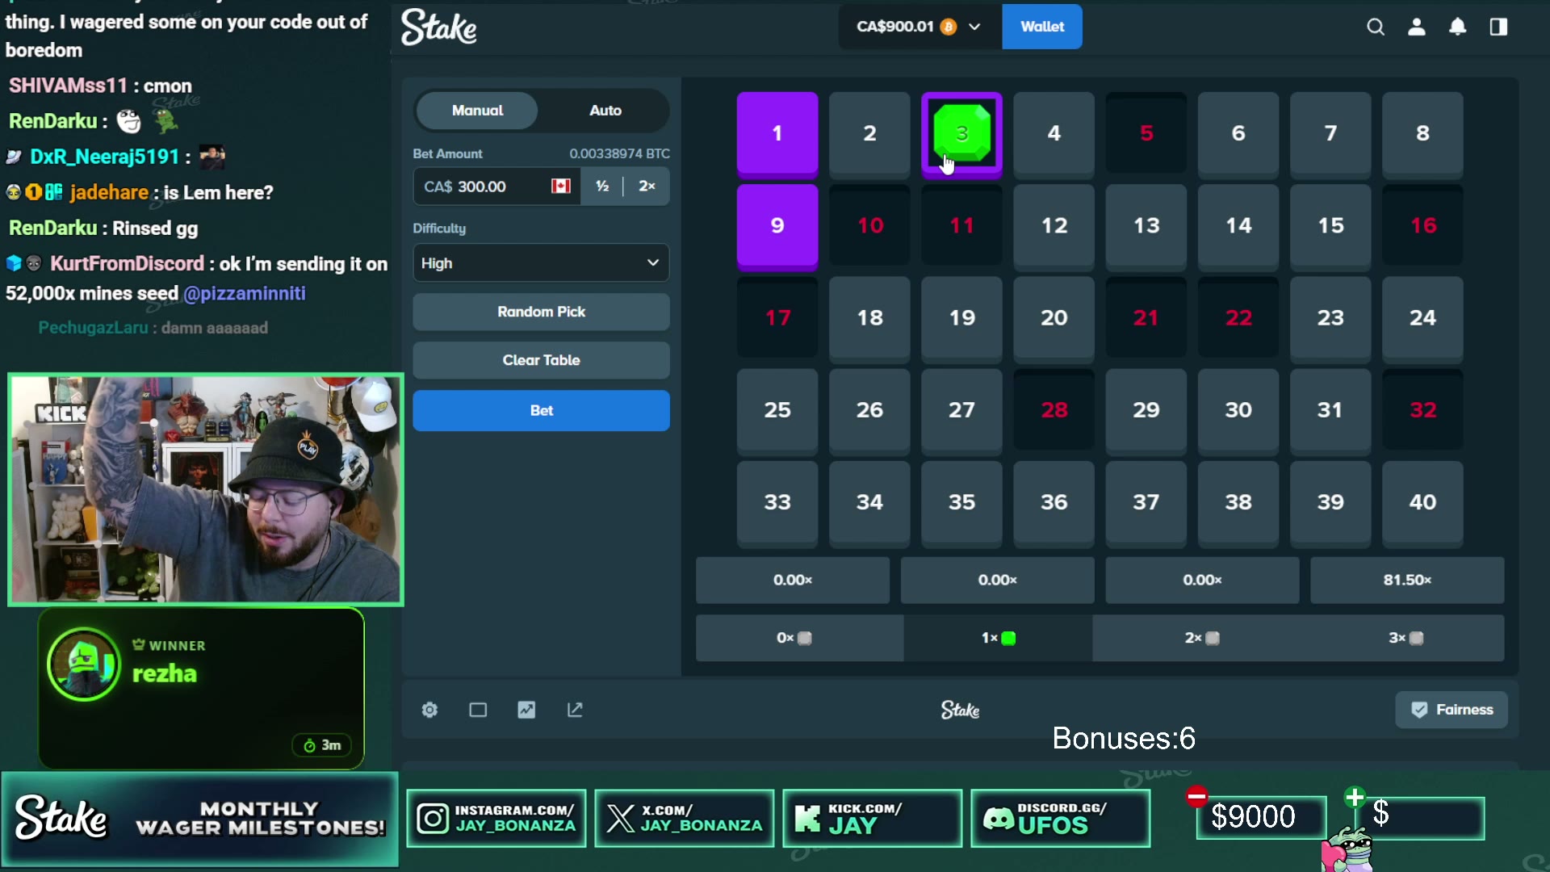Toggle the sidebar panel icon
Image resolution: width=1550 pixels, height=872 pixels.
point(1499,27)
